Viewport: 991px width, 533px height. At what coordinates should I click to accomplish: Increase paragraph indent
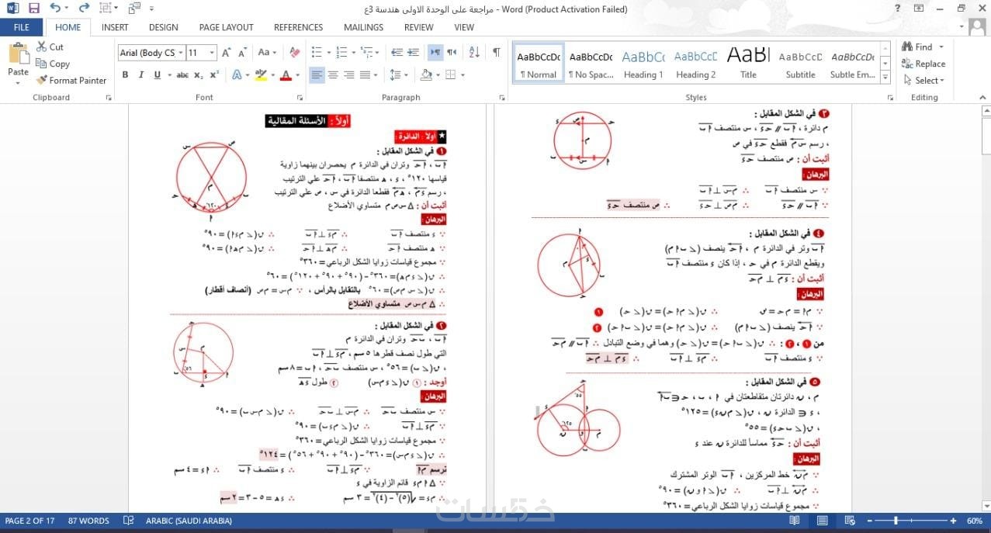414,53
